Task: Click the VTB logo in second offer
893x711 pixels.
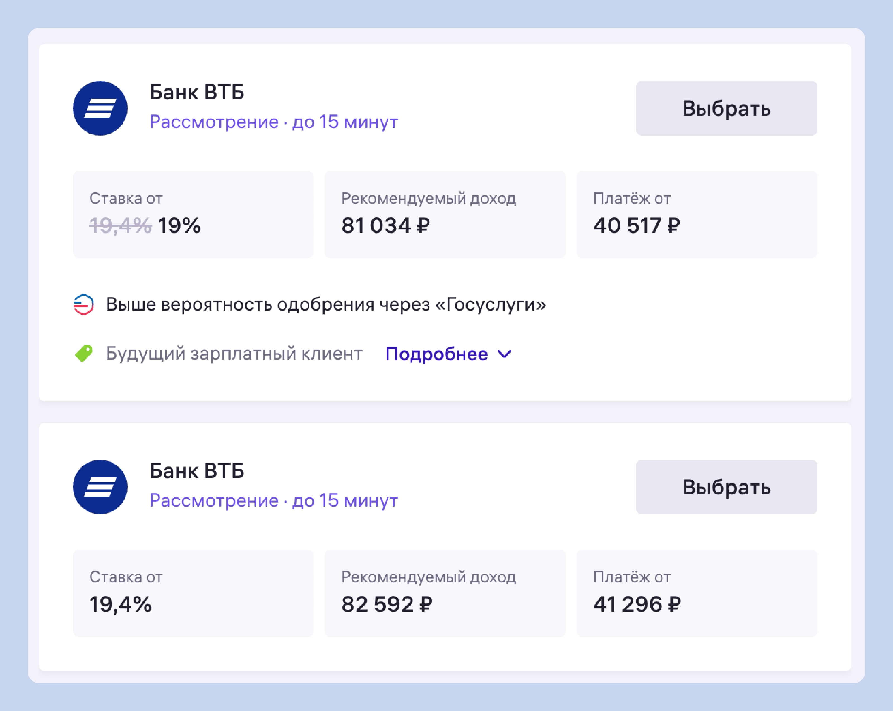Action: [x=100, y=487]
